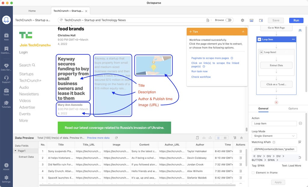Click the page edit icon in the address bar
Screen dimensions: 308x187
[x=208, y=20]
